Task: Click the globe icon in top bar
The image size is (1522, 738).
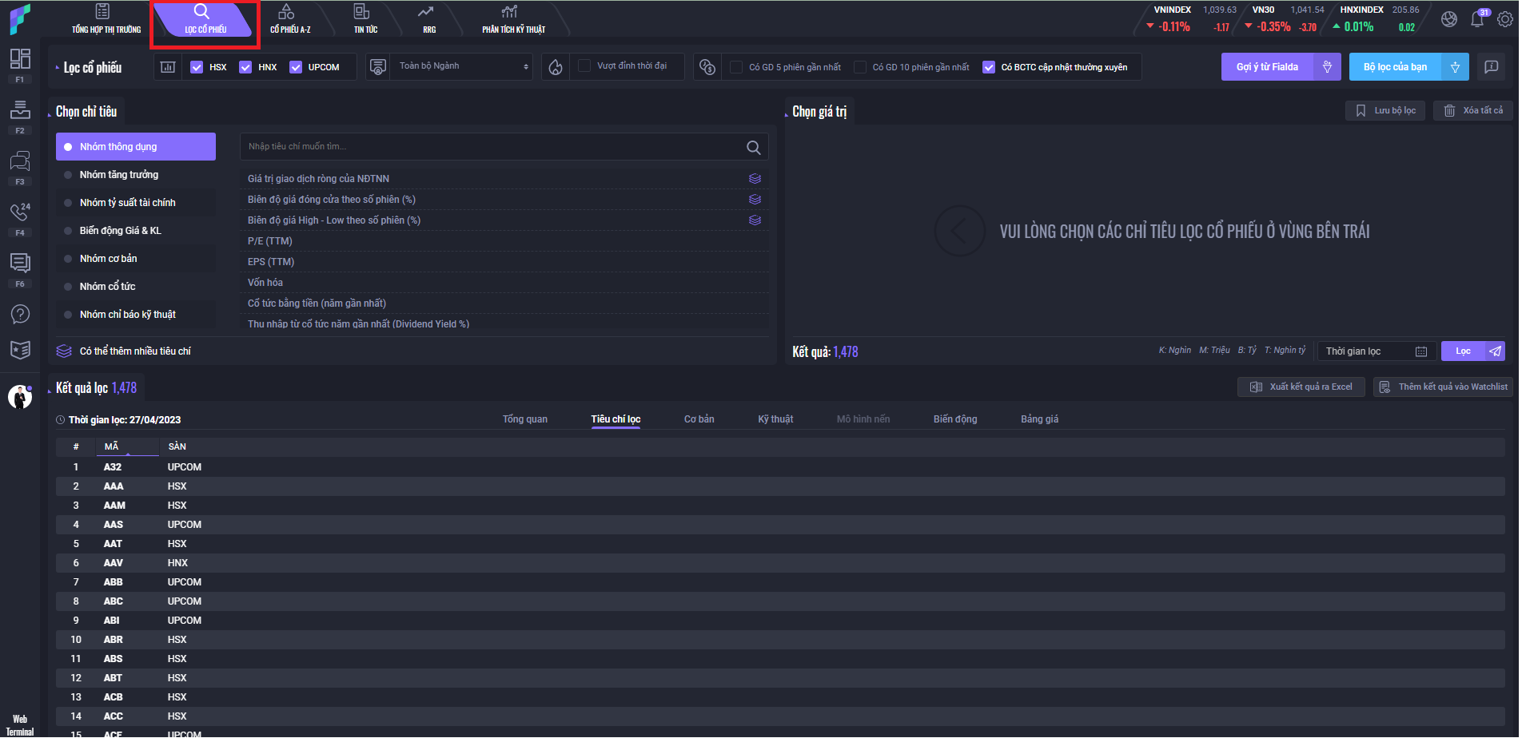Action: click(x=1449, y=19)
